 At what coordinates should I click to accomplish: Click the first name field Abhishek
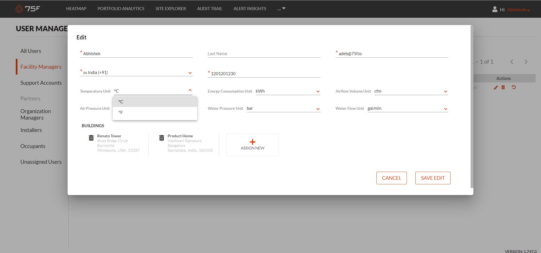(x=136, y=53)
